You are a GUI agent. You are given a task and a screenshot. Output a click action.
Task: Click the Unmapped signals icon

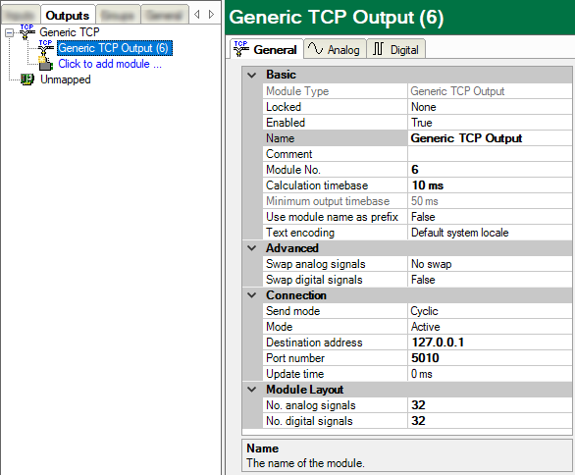[27, 79]
